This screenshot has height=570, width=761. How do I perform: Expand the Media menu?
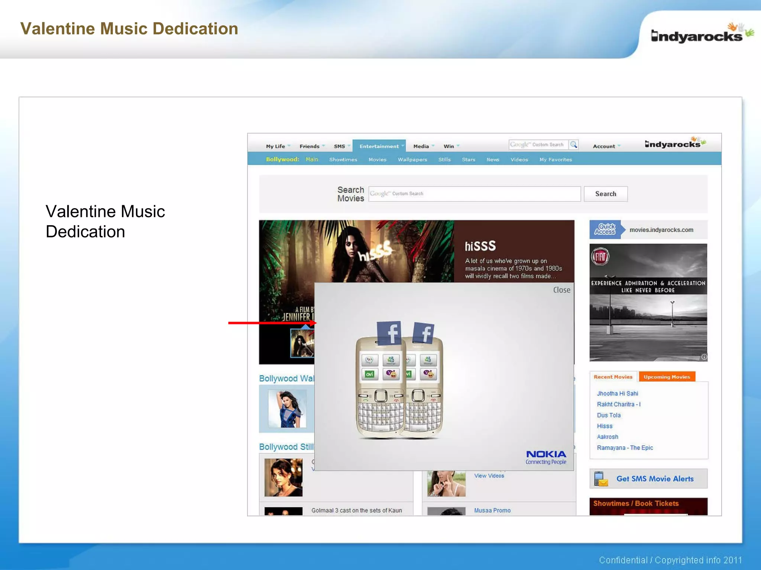tap(424, 146)
